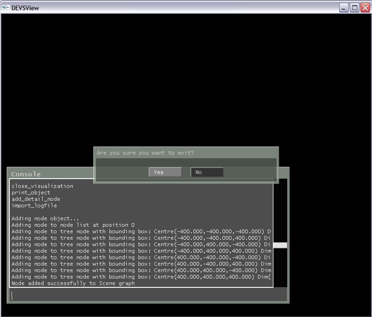372x317 pixels.
Task: Select the 'close_visualization' console line
Action: click(x=42, y=186)
